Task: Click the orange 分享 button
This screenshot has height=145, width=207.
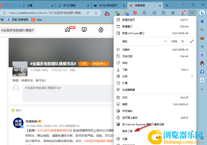Action: tap(84, 64)
